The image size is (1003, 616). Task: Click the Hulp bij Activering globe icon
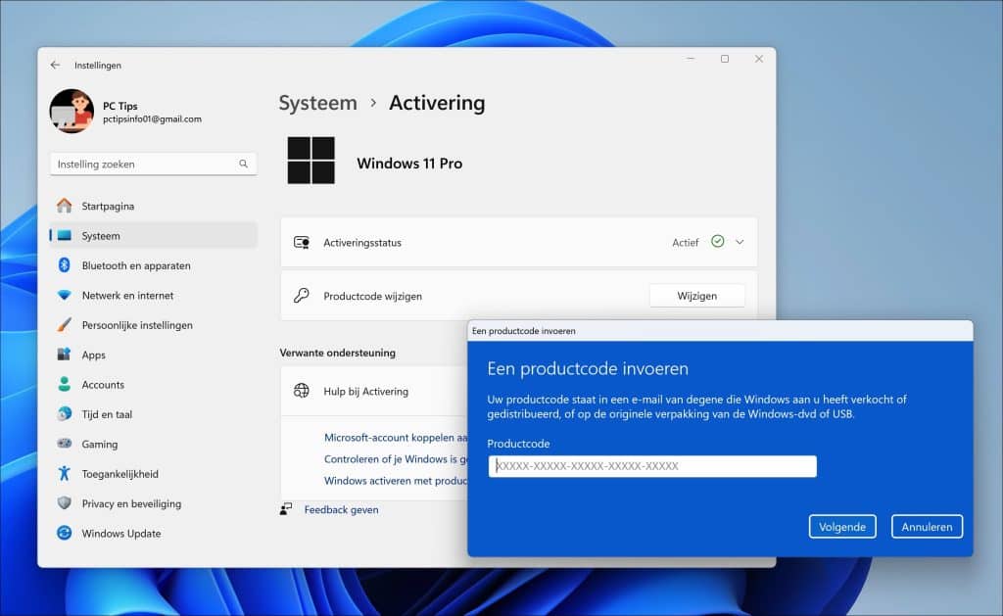(302, 391)
